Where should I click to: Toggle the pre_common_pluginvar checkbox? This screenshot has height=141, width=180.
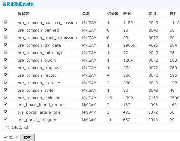pyautogui.click(x=6, y=67)
